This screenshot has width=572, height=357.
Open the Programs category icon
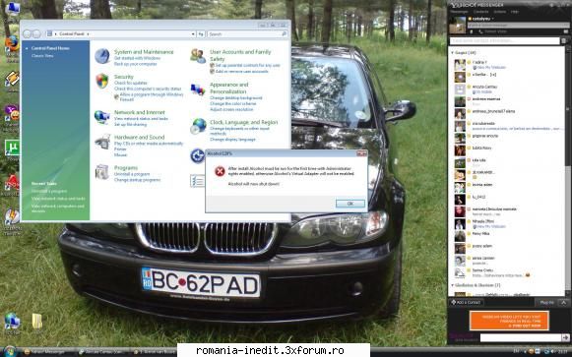coord(101,172)
